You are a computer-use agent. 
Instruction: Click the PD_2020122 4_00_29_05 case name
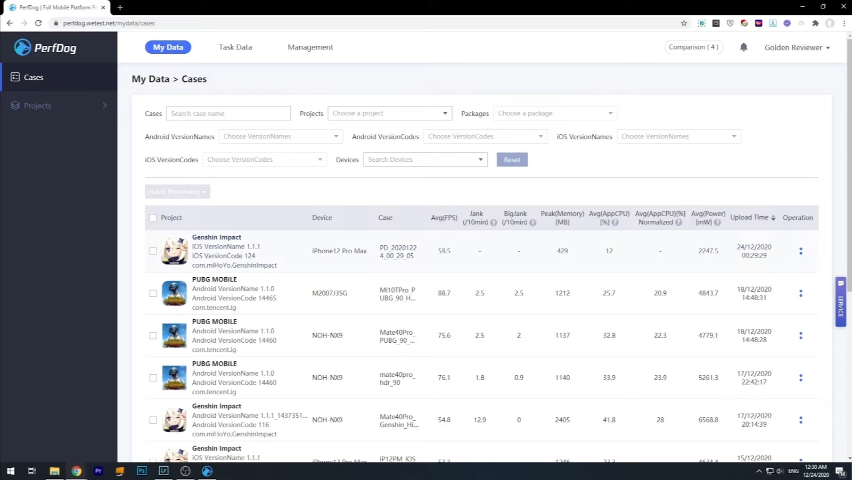click(x=398, y=252)
